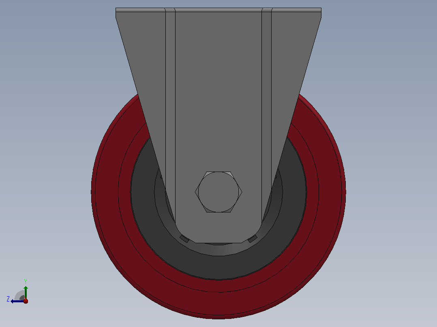437x327 pixels.
Task: Select the top mounting plate edge
Action: (218, 10)
